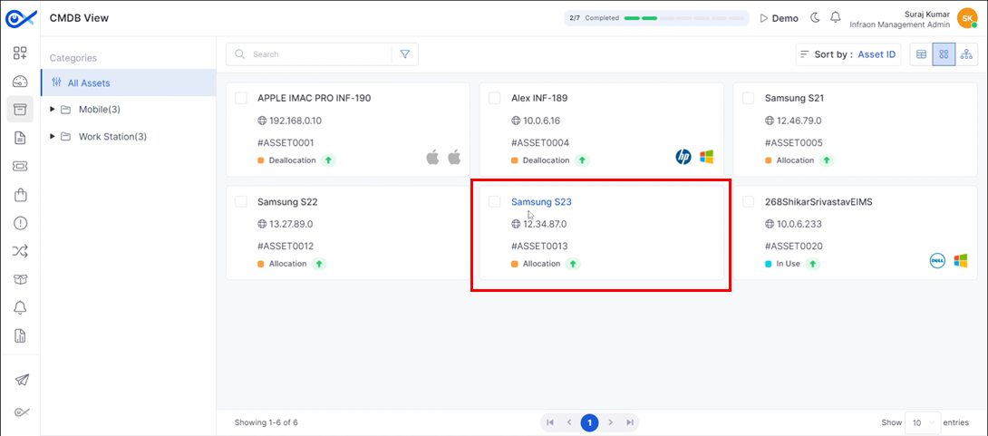Open the alert exclamation icon in sidebar

click(x=20, y=223)
